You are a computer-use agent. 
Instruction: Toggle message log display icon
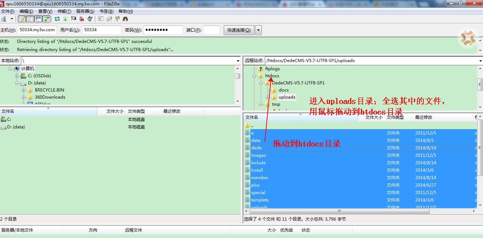[22, 19]
